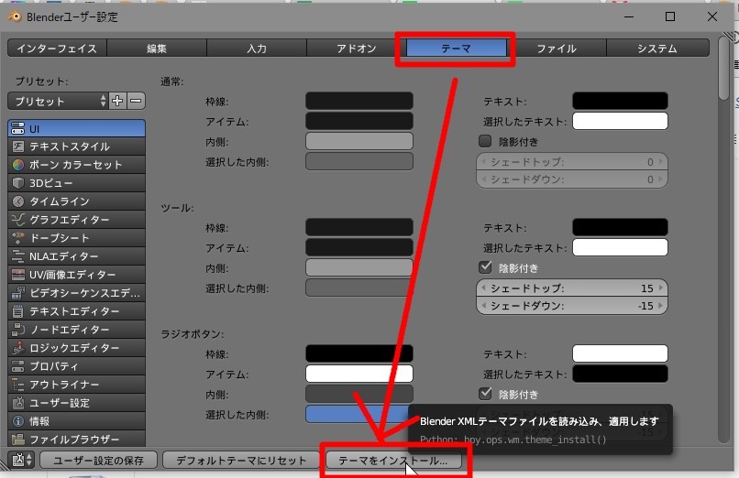Switch to the 編集 tab
The image size is (739, 478).
[157, 49]
